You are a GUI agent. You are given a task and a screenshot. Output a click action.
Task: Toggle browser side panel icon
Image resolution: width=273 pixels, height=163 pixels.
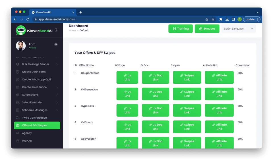pos(233,19)
